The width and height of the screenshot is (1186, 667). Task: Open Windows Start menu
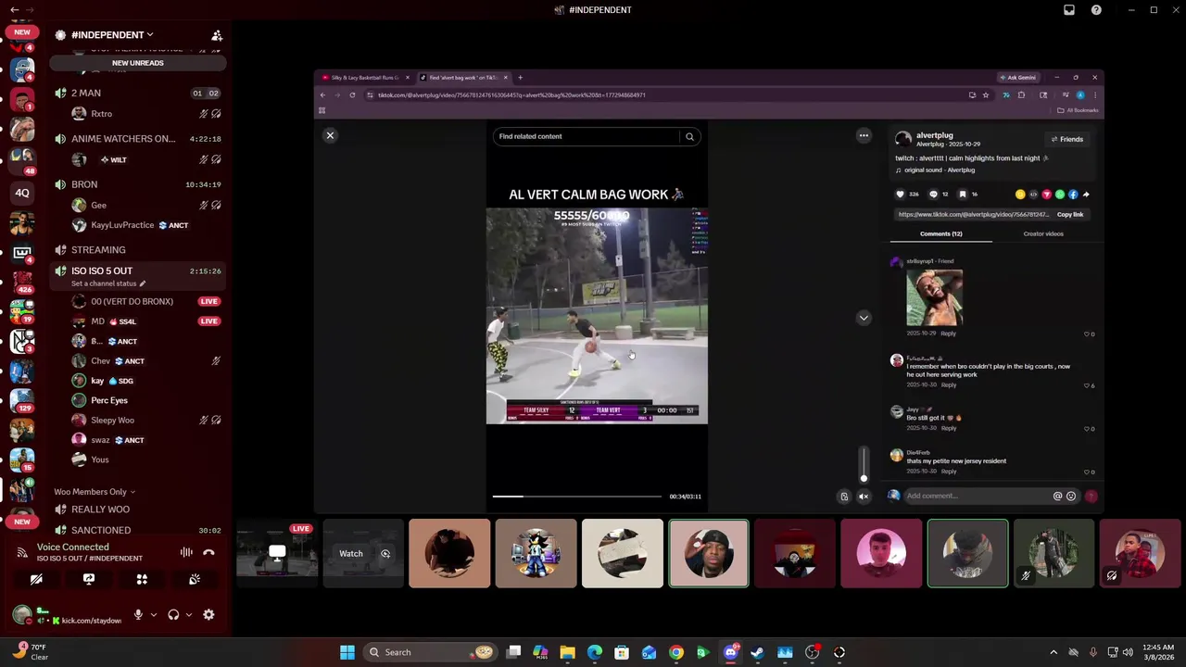tap(347, 652)
